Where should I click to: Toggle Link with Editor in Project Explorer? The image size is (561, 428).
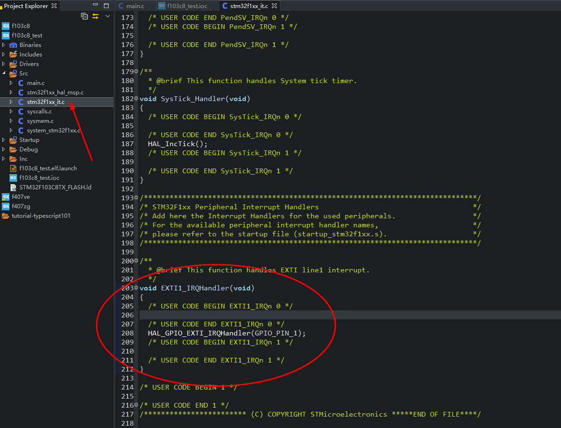pyautogui.click(x=95, y=16)
